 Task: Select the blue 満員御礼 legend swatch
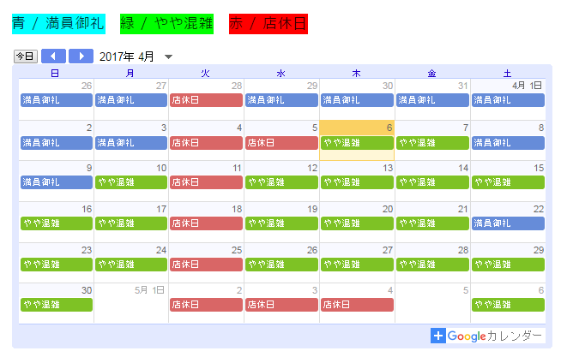(x=58, y=23)
